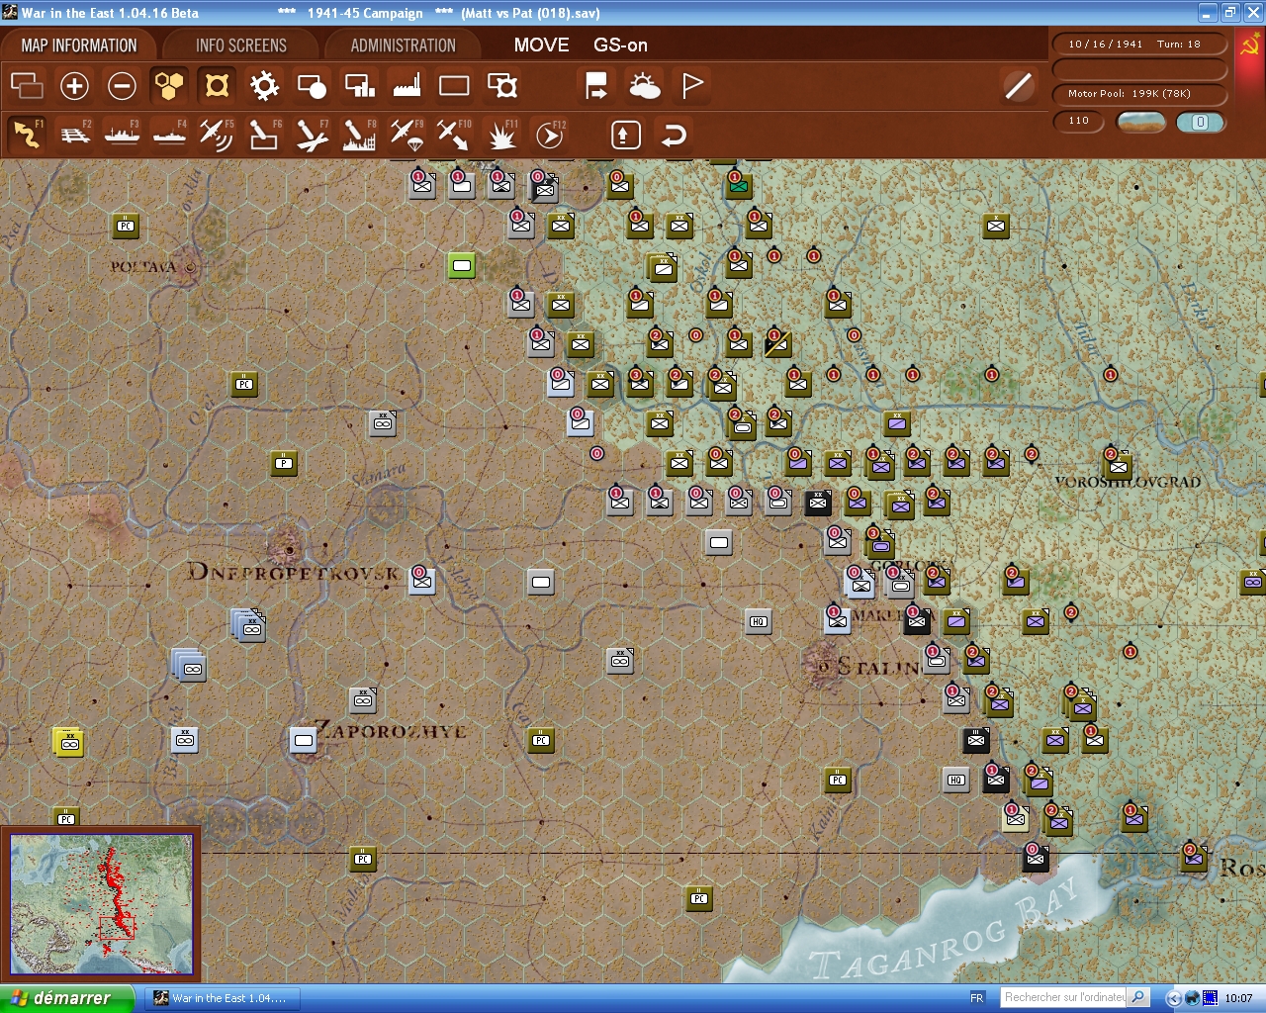Click the Soviet hammer and sickle emblem

(1250, 46)
